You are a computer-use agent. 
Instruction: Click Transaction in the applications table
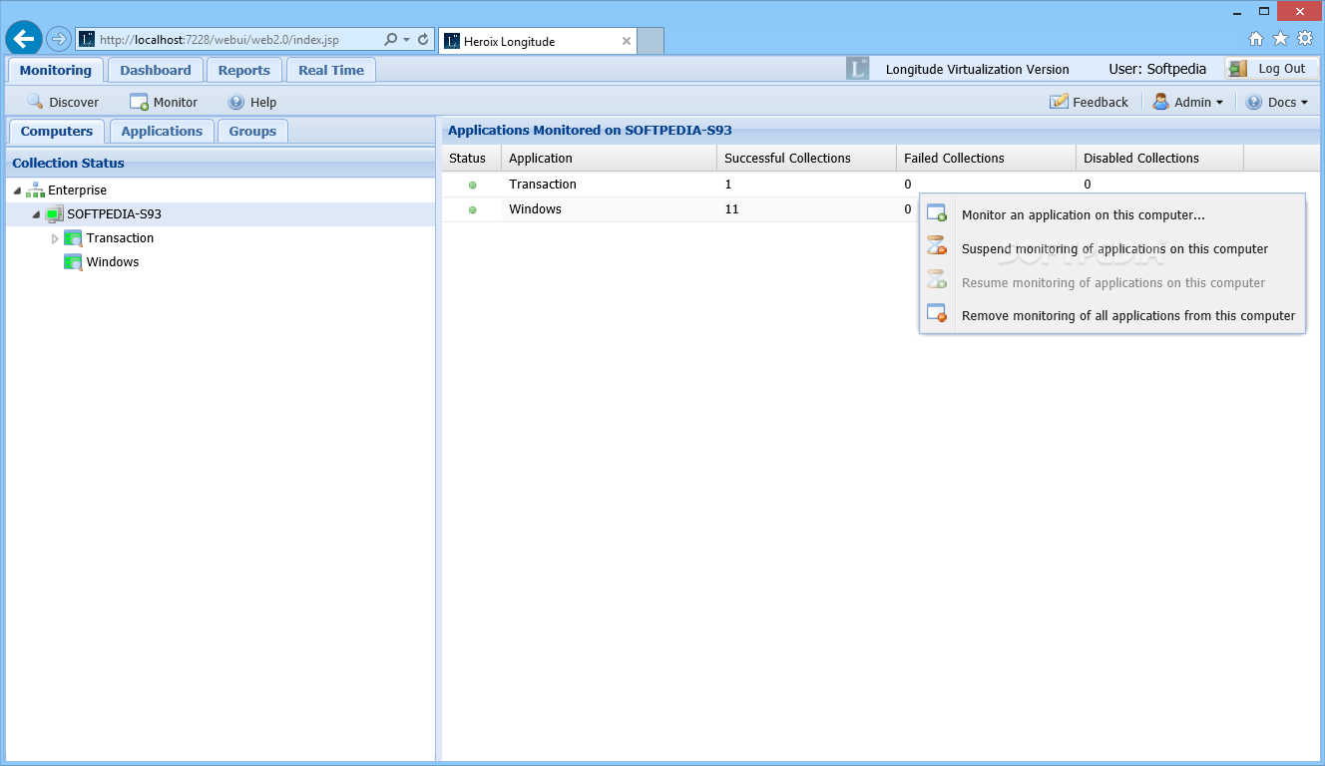pyautogui.click(x=543, y=185)
